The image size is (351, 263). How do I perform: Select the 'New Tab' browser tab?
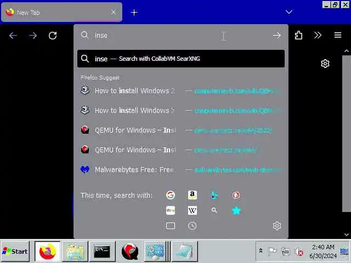pyautogui.click(x=61, y=12)
